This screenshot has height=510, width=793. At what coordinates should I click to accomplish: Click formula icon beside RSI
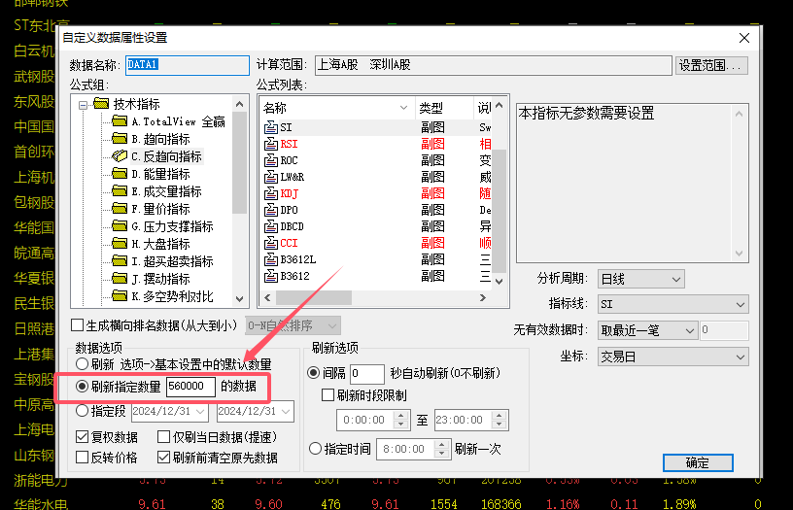[x=271, y=144]
